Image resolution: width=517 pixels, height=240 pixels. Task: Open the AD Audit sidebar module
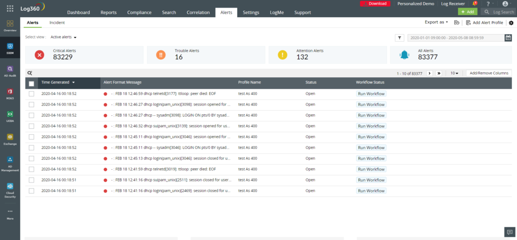(10, 71)
